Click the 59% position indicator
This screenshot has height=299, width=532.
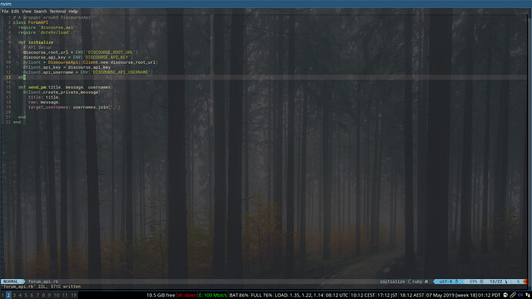click(473, 282)
